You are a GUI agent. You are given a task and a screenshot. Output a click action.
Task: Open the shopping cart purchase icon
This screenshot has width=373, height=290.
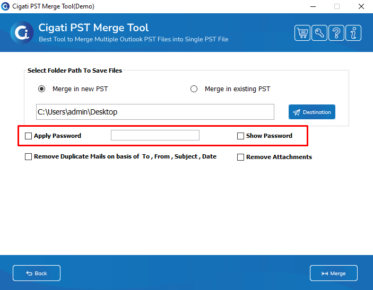click(302, 33)
